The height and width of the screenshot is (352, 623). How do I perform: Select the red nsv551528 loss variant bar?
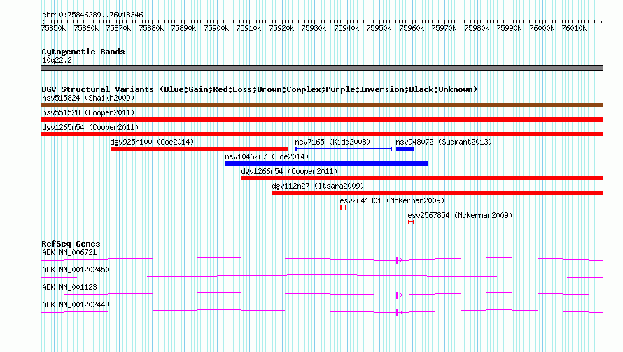[x=322, y=119]
